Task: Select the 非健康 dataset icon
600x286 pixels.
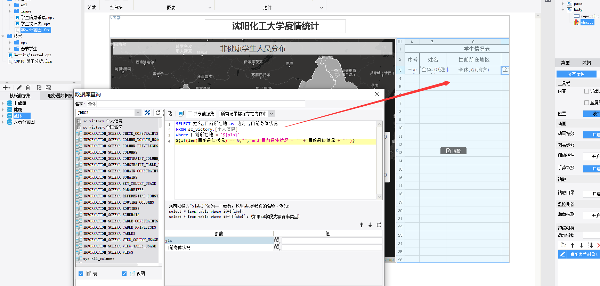Action: tap(10, 103)
